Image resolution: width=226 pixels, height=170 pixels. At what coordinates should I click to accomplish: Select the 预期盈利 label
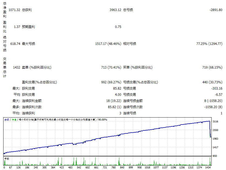click(x=28, y=27)
